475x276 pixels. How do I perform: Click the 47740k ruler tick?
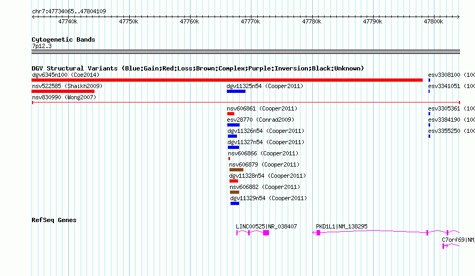68,21
